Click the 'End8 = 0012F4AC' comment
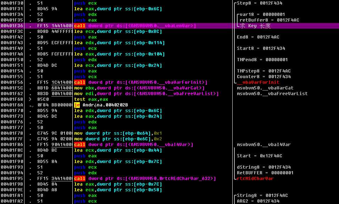The width and height of the screenshot is (339, 204). pos(258,37)
